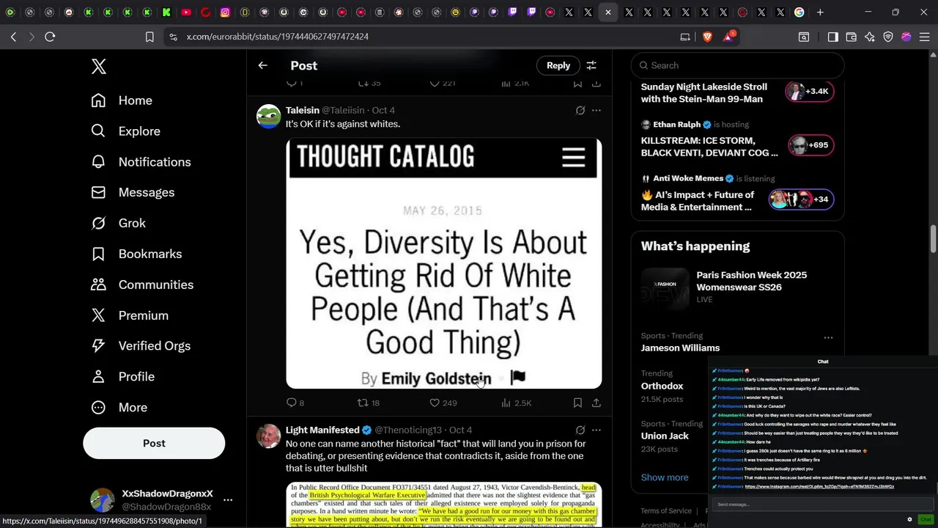938x528 pixels.
Task: Open account menu dots next to XxShadowDragonxX
Action: pos(228,500)
